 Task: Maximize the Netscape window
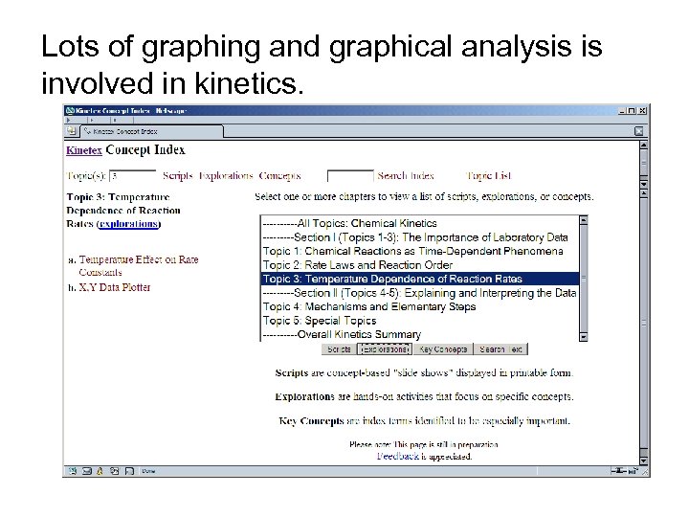pos(632,111)
